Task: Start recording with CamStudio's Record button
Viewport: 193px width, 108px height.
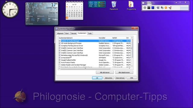Action: 145,8
